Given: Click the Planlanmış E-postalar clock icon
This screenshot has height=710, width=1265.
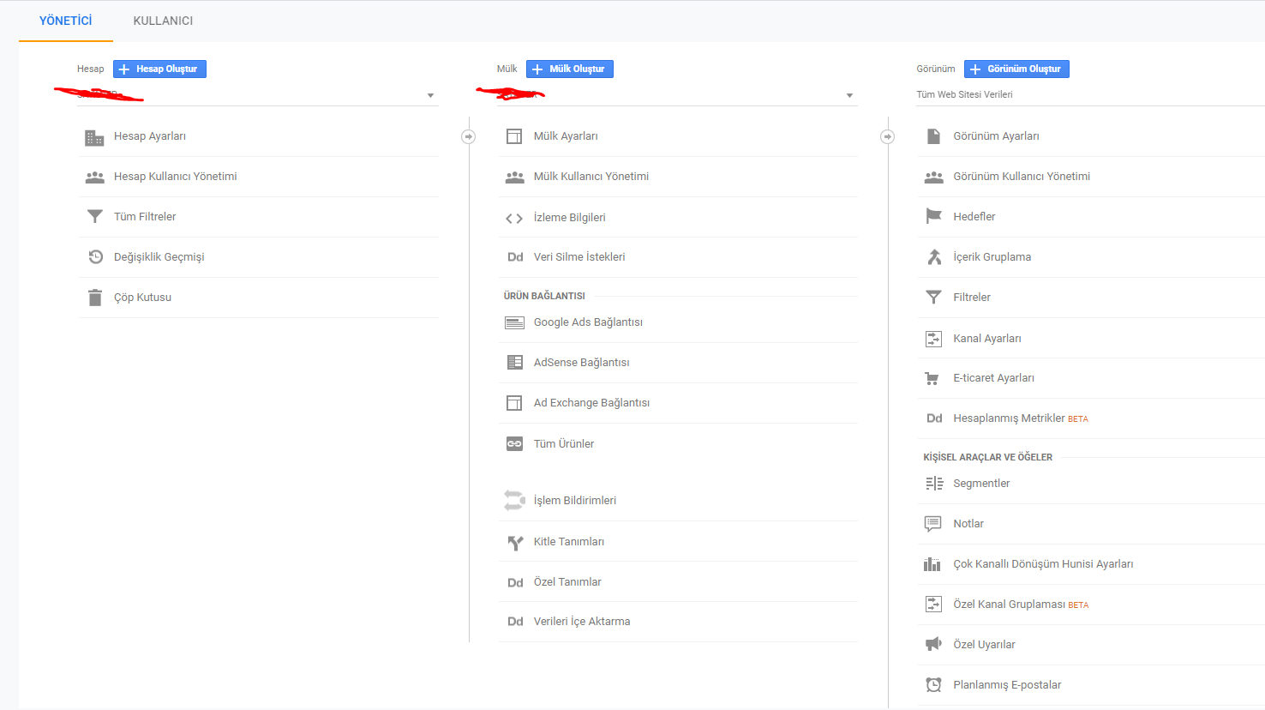Looking at the screenshot, I should 933,684.
